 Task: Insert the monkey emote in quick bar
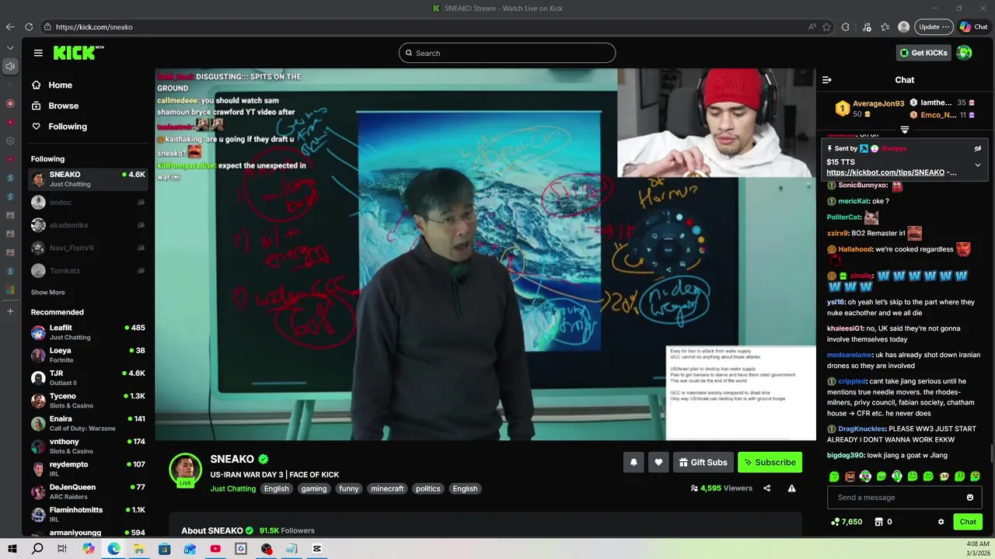tap(944, 477)
